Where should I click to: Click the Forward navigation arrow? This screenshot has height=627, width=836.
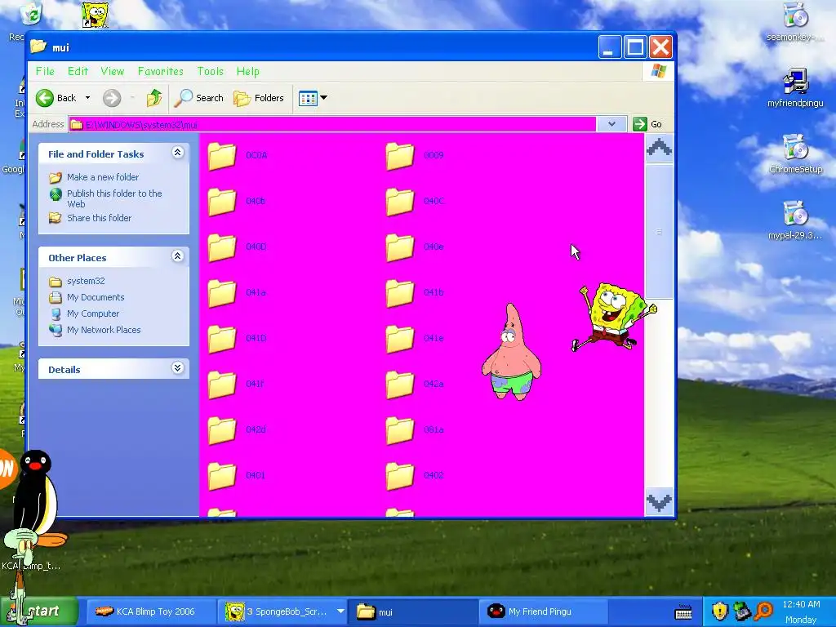pyautogui.click(x=112, y=98)
